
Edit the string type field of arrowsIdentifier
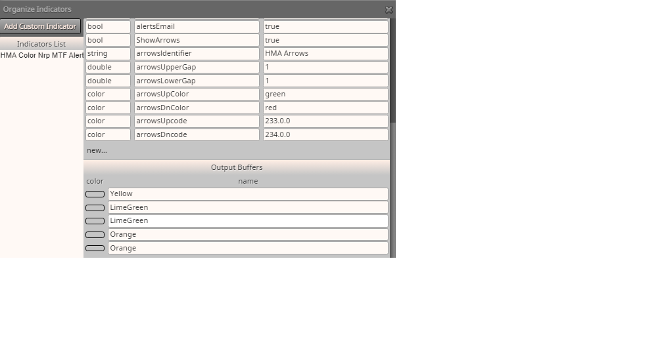pos(108,54)
